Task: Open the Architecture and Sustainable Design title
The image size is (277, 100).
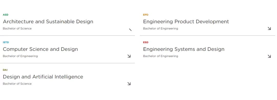Action: point(48,22)
